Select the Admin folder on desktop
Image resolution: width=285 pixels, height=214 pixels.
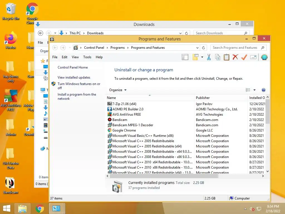(11, 127)
